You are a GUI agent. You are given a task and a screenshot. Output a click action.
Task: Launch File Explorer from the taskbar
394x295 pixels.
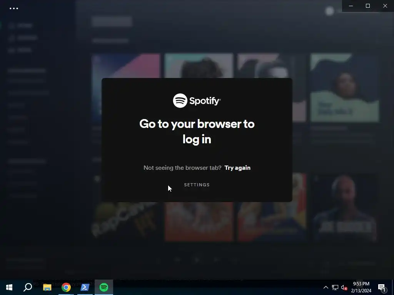click(x=47, y=287)
